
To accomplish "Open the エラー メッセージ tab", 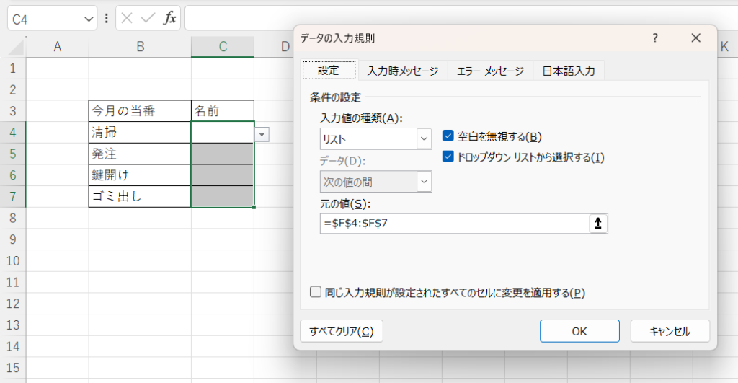I will pyautogui.click(x=490, y=71).
